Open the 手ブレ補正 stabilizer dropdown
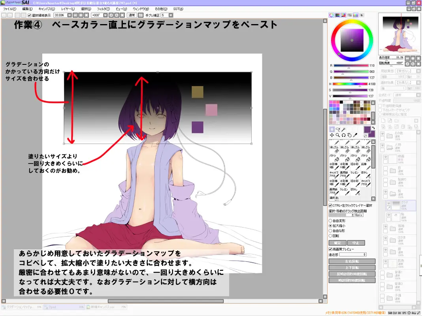This screenshot has height=316, width=422. click(x=171, y=15)
